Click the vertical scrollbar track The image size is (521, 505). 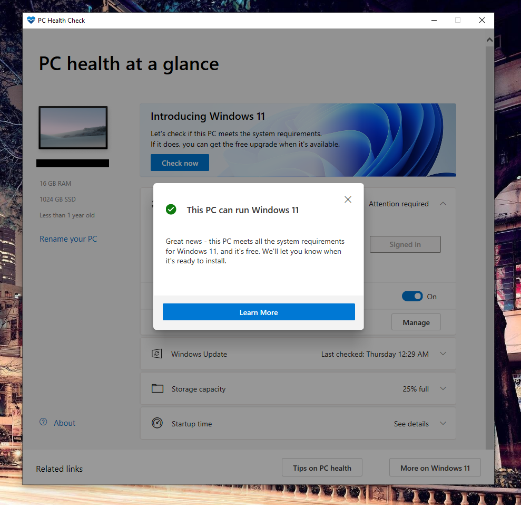(489, 247)
